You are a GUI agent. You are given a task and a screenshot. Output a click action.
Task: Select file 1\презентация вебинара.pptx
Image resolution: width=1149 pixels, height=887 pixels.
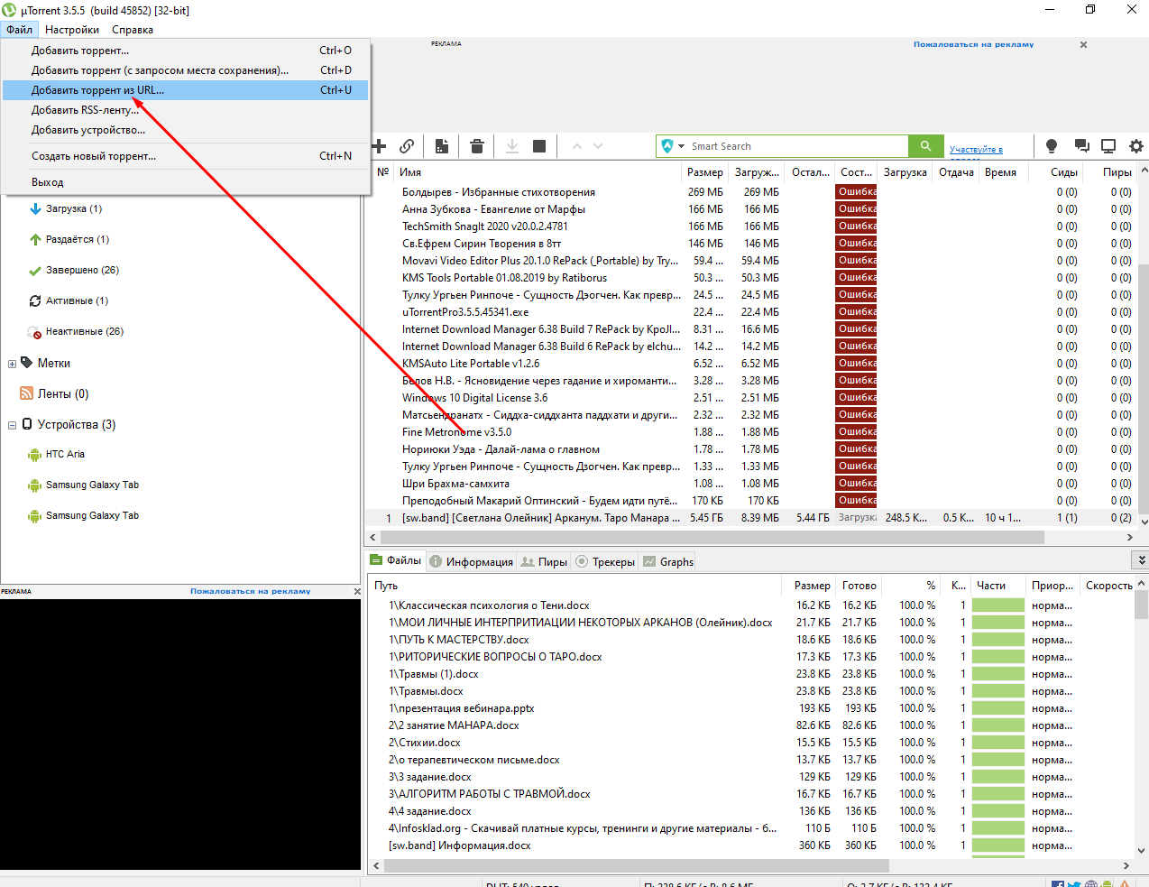462,708
